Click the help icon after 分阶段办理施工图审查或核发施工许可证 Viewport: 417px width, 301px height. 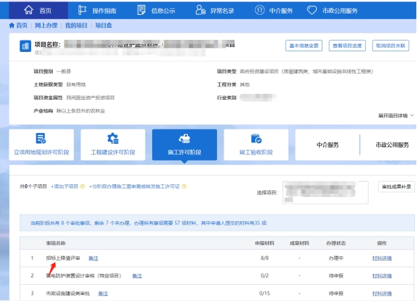184,186
